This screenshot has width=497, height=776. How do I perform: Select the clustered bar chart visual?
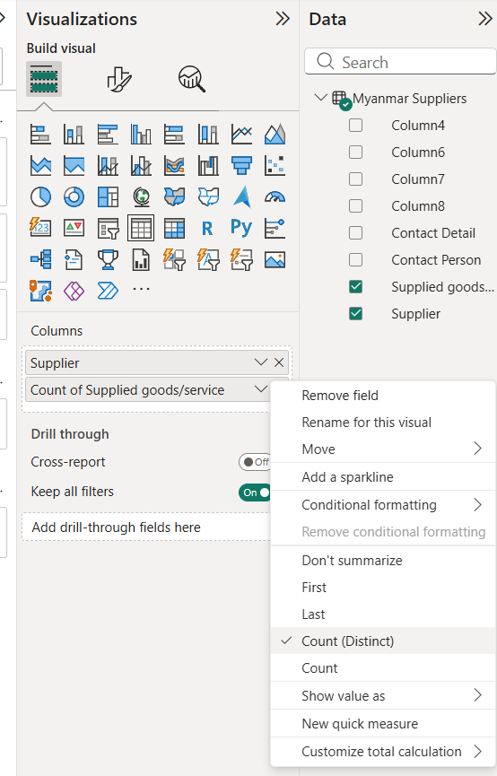point(108,134)
